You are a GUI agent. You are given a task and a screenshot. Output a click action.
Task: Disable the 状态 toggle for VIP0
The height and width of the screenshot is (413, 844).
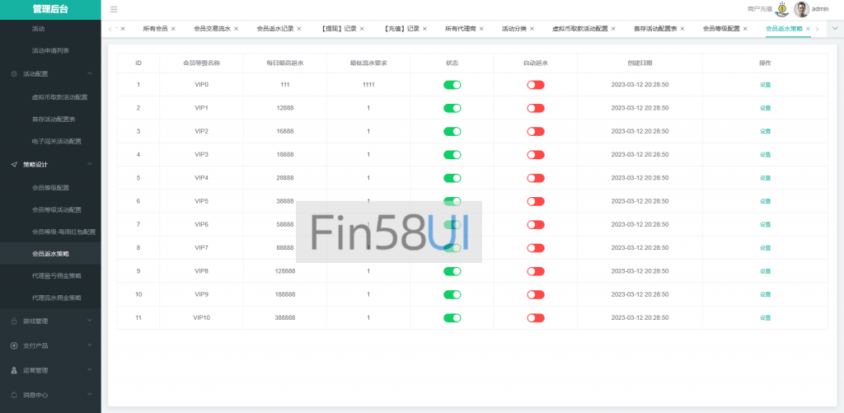pyautogui.click(x=452, y=85)
